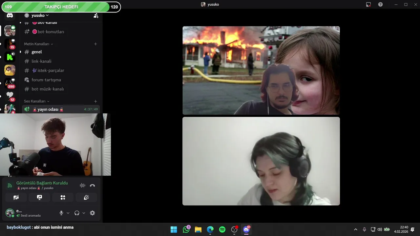Show hidden system tray icons
Screen dimensions: 420x236
[x=355, y=229]
